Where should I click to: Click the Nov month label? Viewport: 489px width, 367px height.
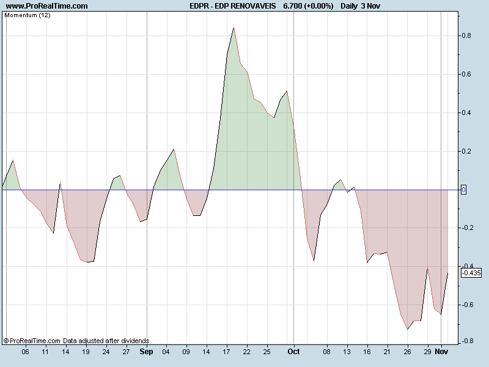click(441, 352)
